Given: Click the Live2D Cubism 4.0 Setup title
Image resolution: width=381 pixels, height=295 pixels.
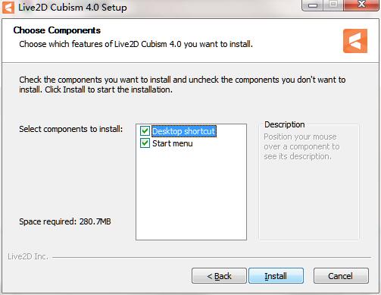Looking at the screenshot, I should (73, 8).
